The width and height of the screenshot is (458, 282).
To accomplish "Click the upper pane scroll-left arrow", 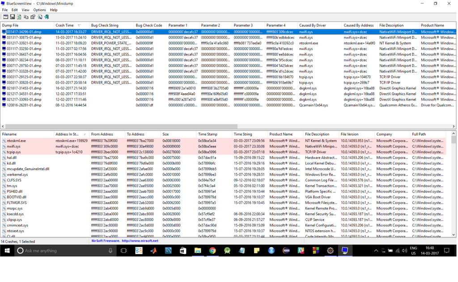I will click(x=3, y=126).
